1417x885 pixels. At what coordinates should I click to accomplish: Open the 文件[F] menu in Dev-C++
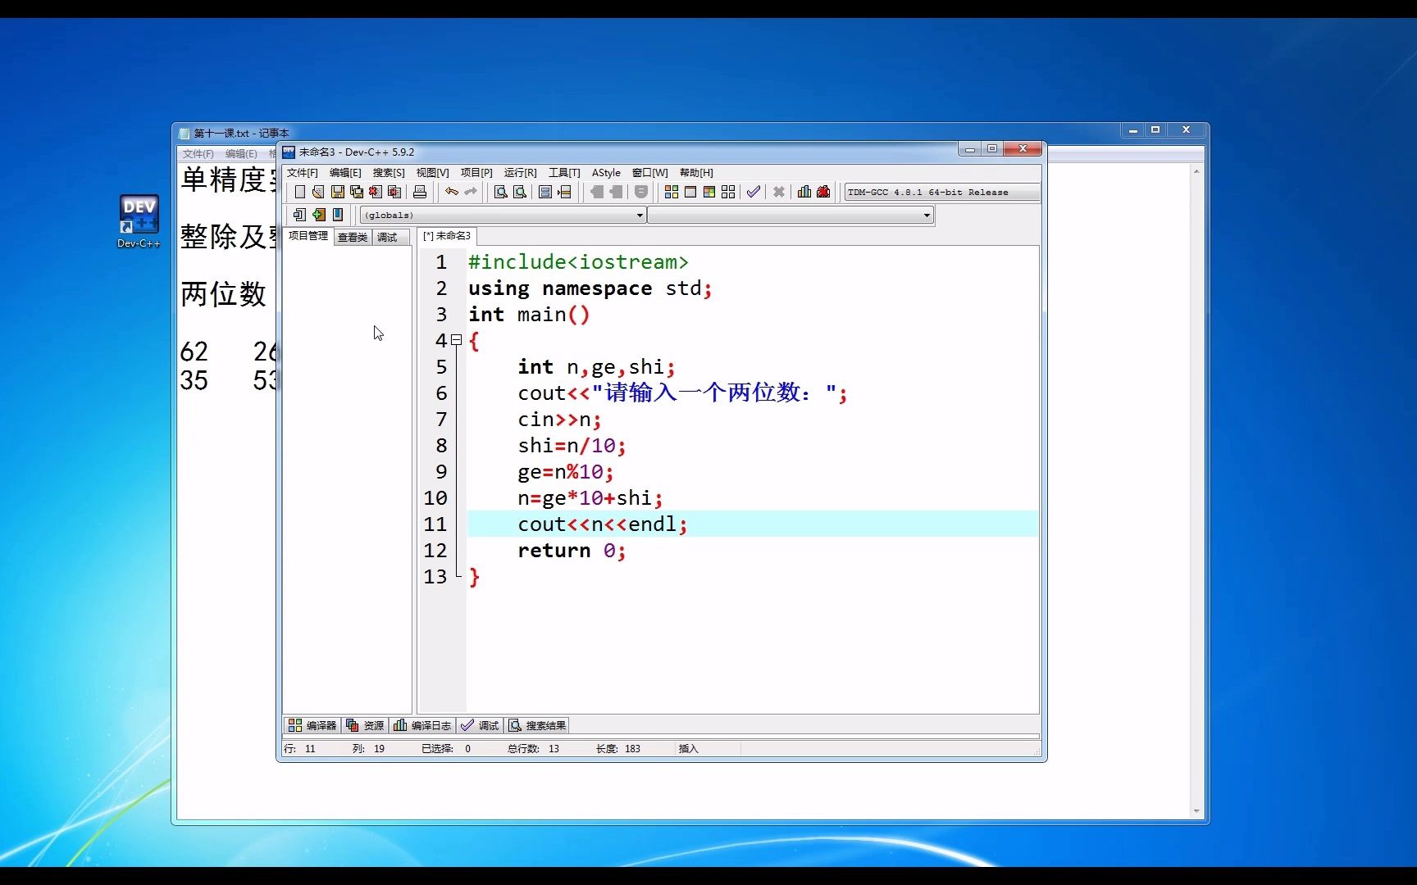302,173
